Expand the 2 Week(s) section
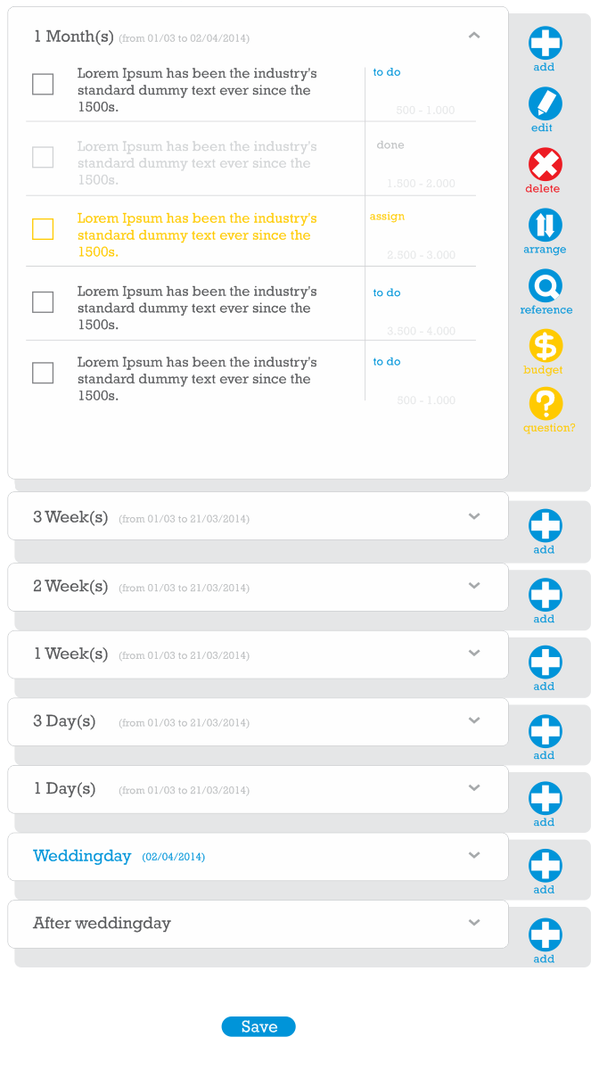The height and width of the screenshot is (1078, 599). (x=474, y=586)
